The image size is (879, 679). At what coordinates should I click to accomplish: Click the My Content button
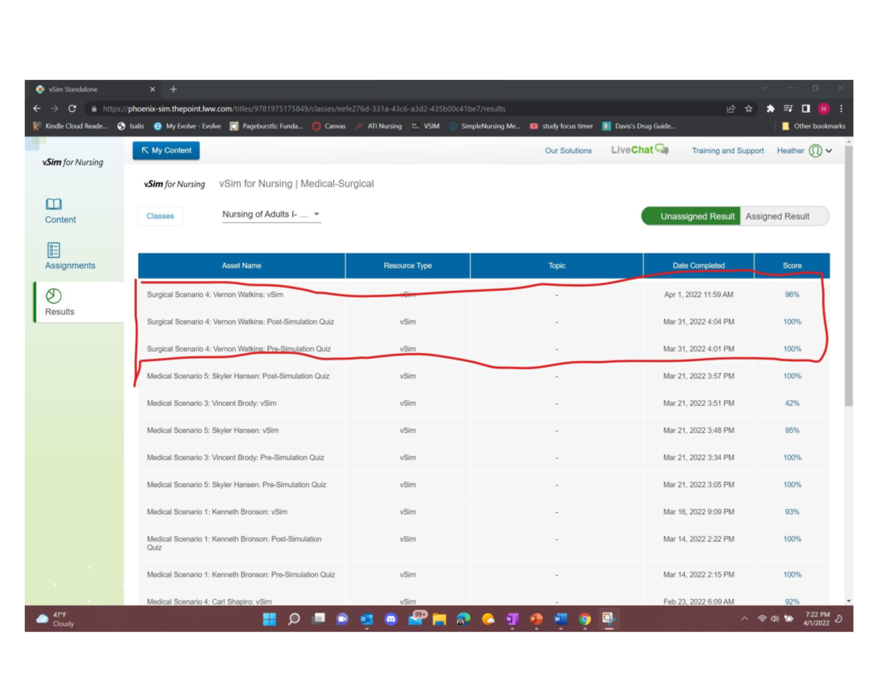point(166,150)
